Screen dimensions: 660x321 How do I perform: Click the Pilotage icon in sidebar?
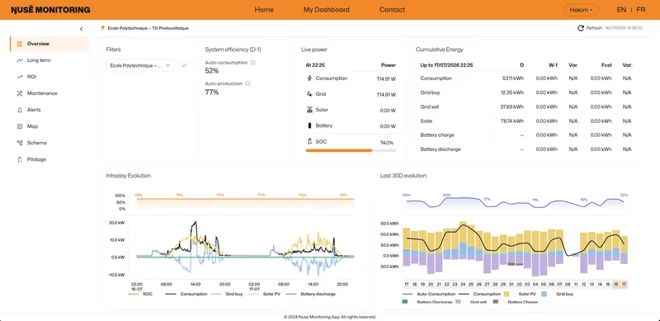tap(19, 159)
